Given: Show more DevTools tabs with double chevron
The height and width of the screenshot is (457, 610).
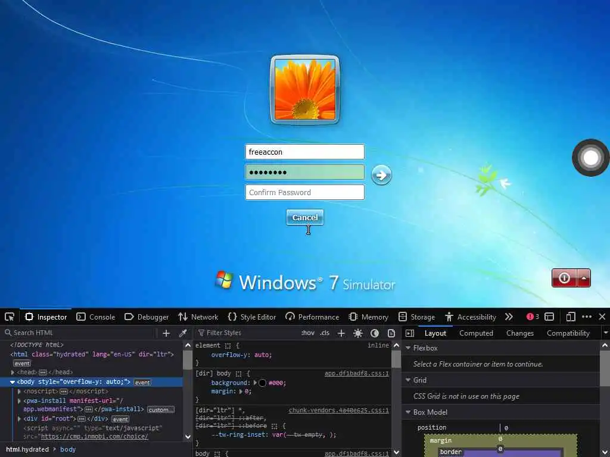Looking at the screenshot, I should [x=509, y=317].
